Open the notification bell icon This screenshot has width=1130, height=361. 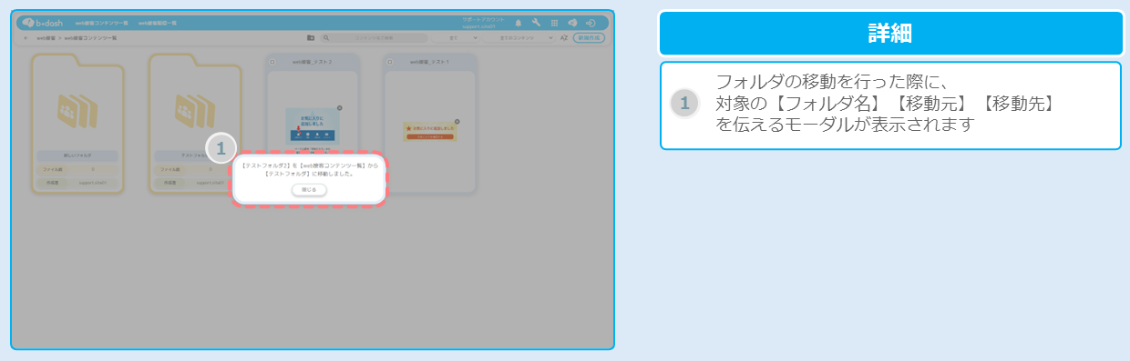click(519, 23)
